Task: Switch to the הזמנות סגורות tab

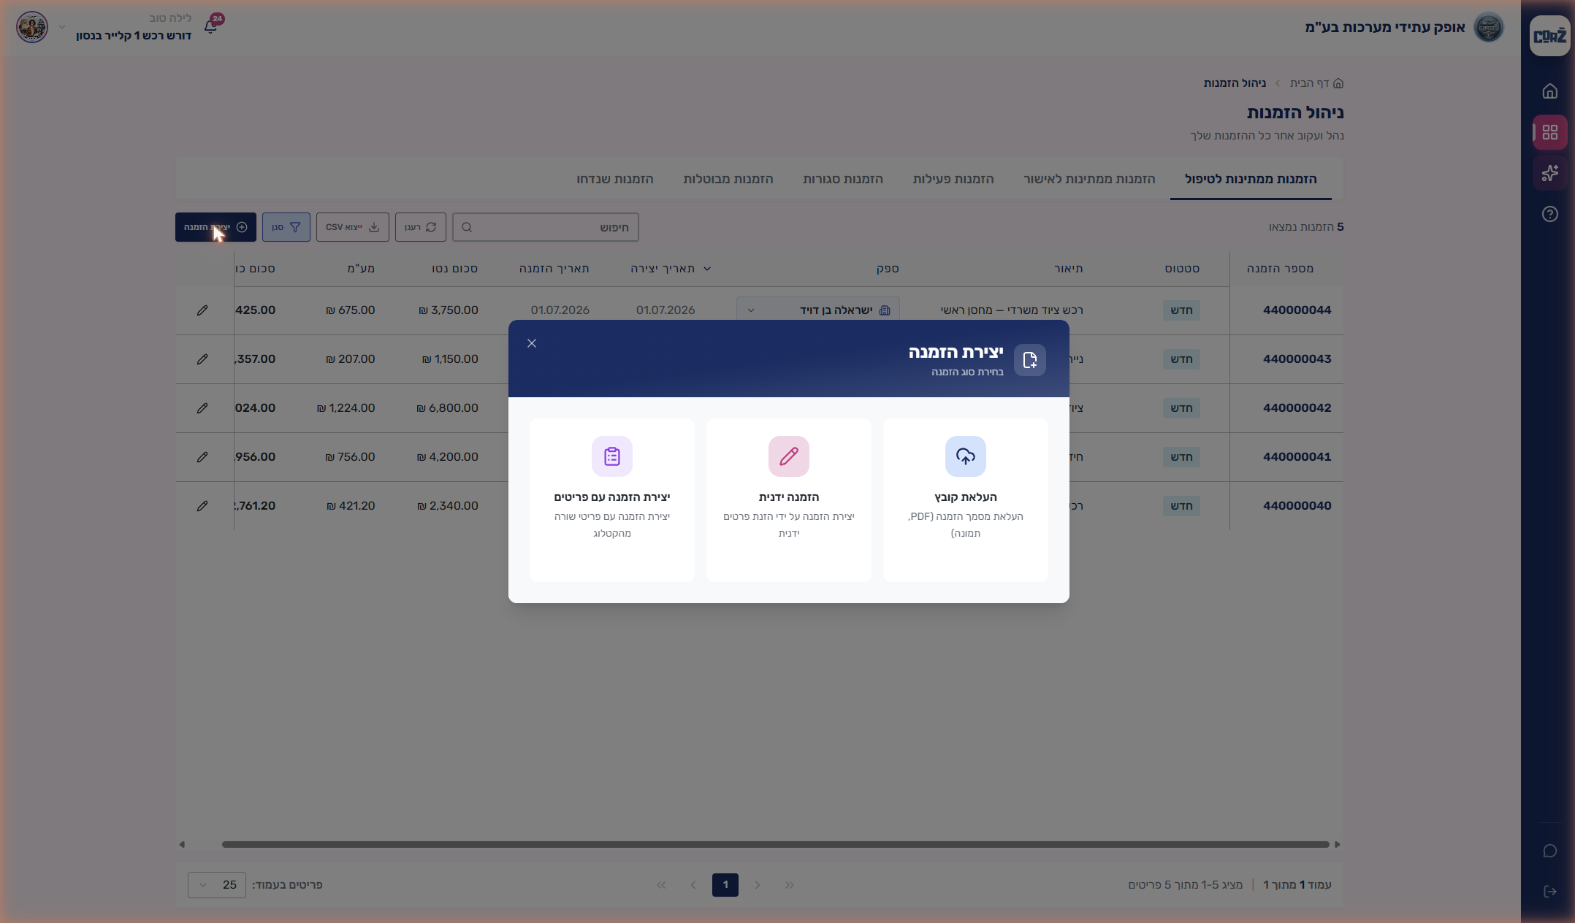Action: pyautogui.click(x=843, y=179)
